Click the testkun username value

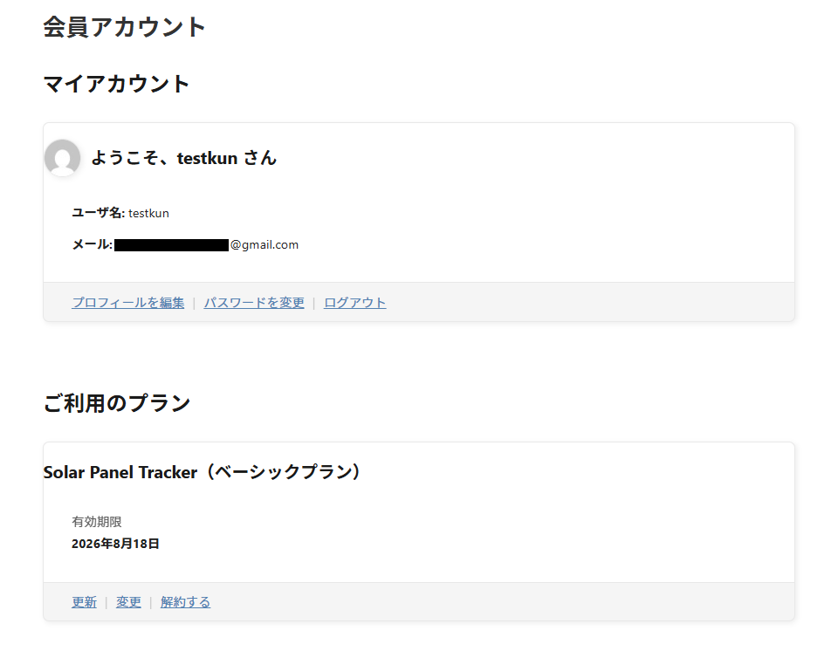149,214
